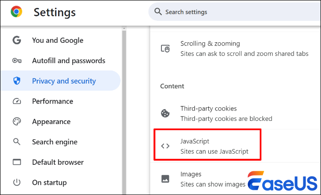Click the On startup power icon
The width and height of the screenshot is (321, 195).
tap(17, 182)
